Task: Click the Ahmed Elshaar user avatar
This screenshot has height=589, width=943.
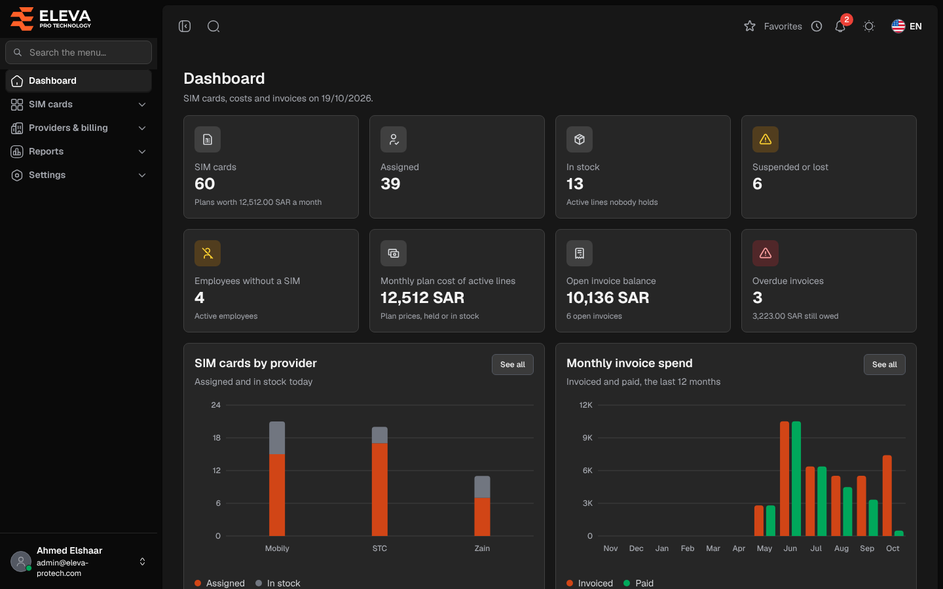Action: (21, 562)
